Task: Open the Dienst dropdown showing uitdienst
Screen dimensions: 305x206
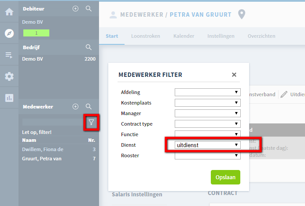Action: 208,145
